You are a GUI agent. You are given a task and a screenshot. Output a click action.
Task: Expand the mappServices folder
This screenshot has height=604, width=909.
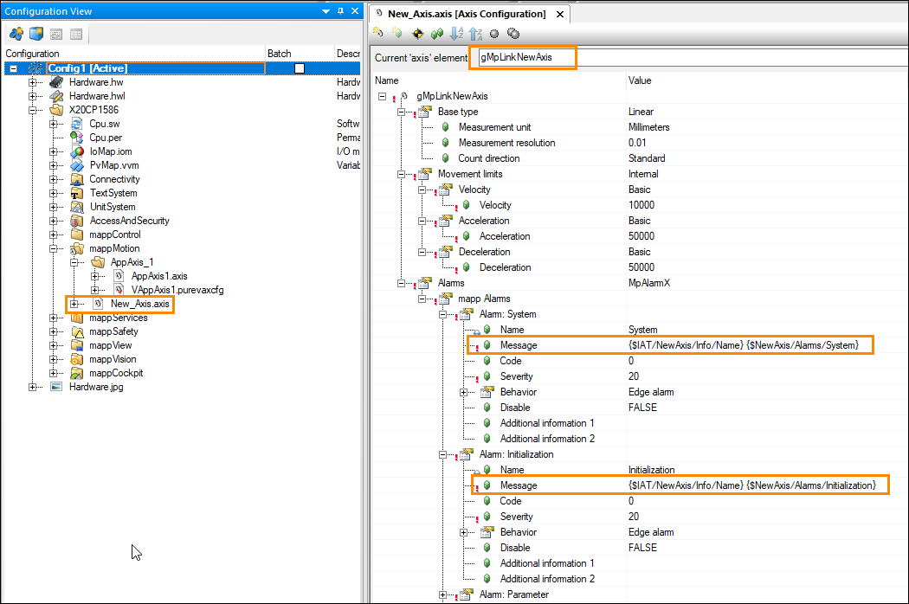tap(54, 318)
